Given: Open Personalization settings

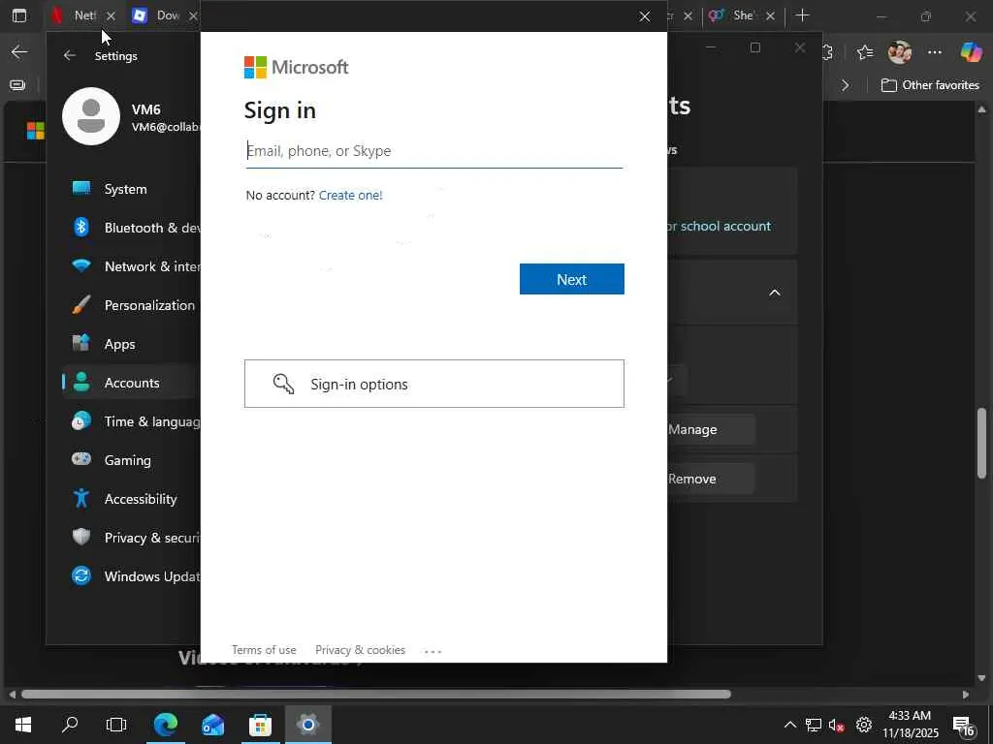Looking at the screenshot, I should click(x=131, y=305).
